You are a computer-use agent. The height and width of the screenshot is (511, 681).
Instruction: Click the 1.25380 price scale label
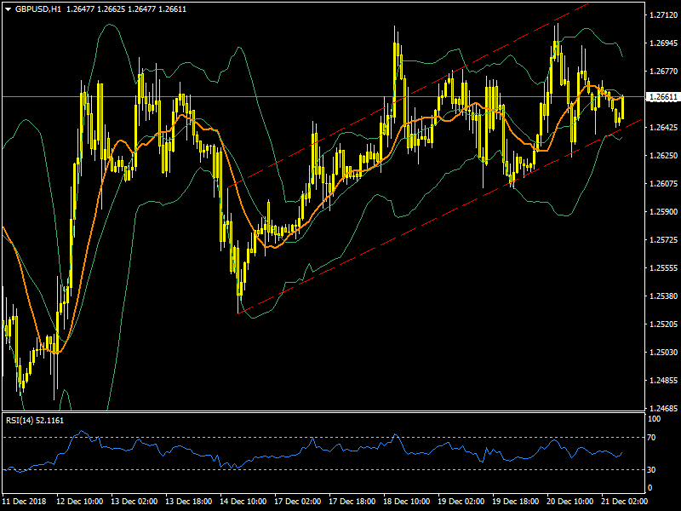click(x=661, y=296)
